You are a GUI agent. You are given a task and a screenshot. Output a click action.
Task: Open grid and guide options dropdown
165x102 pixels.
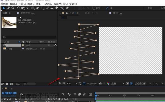(80, 83)
